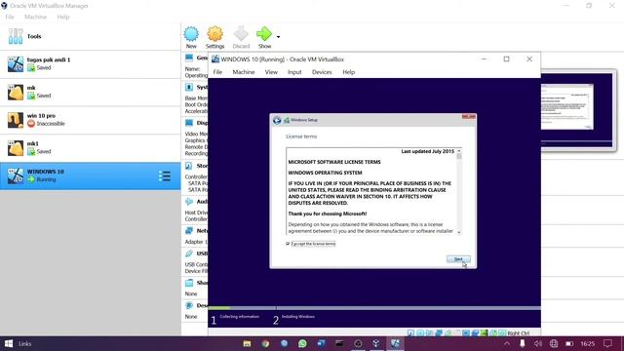Image resolution: width=624 pixels, height=351 pixels.
Task: Click the setup progress bar in the VM
Action: click(374, 308)
